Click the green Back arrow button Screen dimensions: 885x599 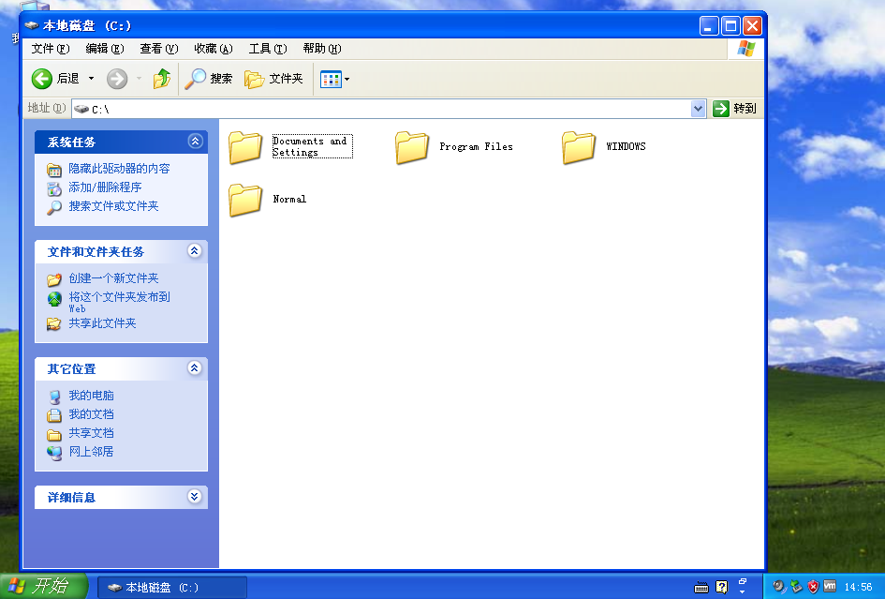tap(42, 79)
